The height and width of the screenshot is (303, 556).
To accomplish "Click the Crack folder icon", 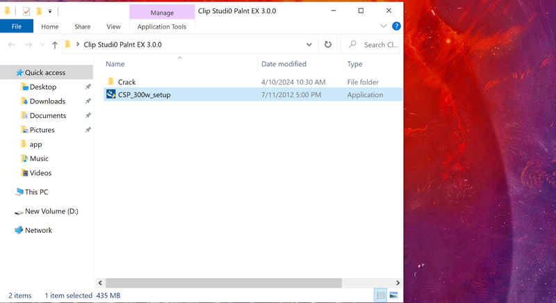I will click(x=111, y=81).
